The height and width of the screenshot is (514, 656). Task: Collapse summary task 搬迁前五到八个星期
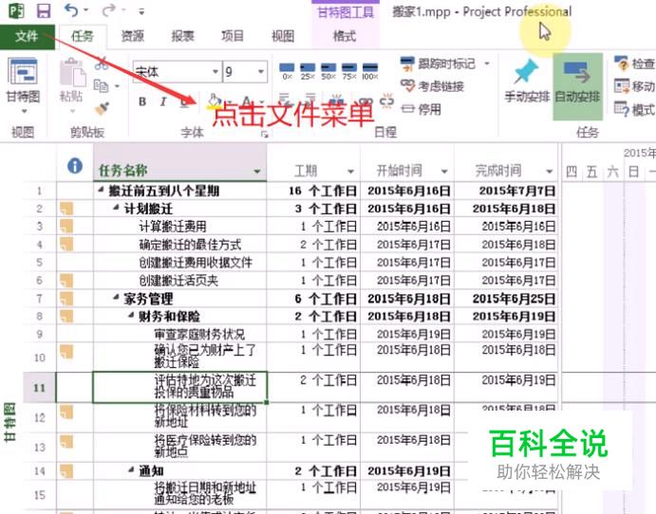pyautogui.click(x=101, y=190)
